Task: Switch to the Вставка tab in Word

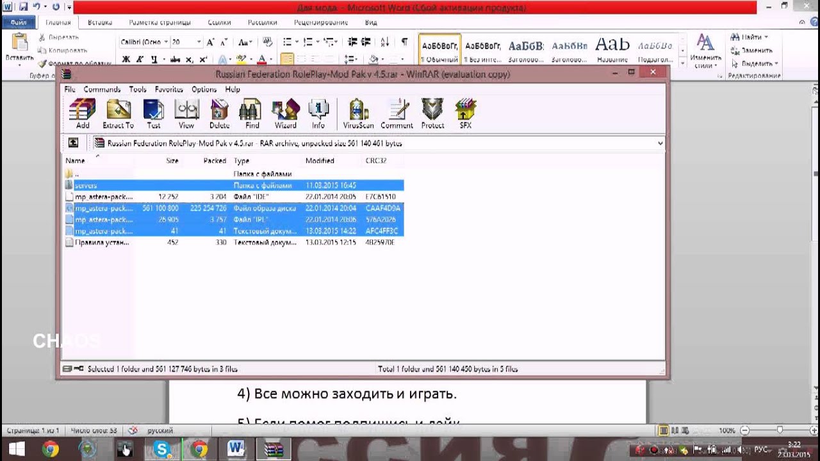Action: click(100, 22)
